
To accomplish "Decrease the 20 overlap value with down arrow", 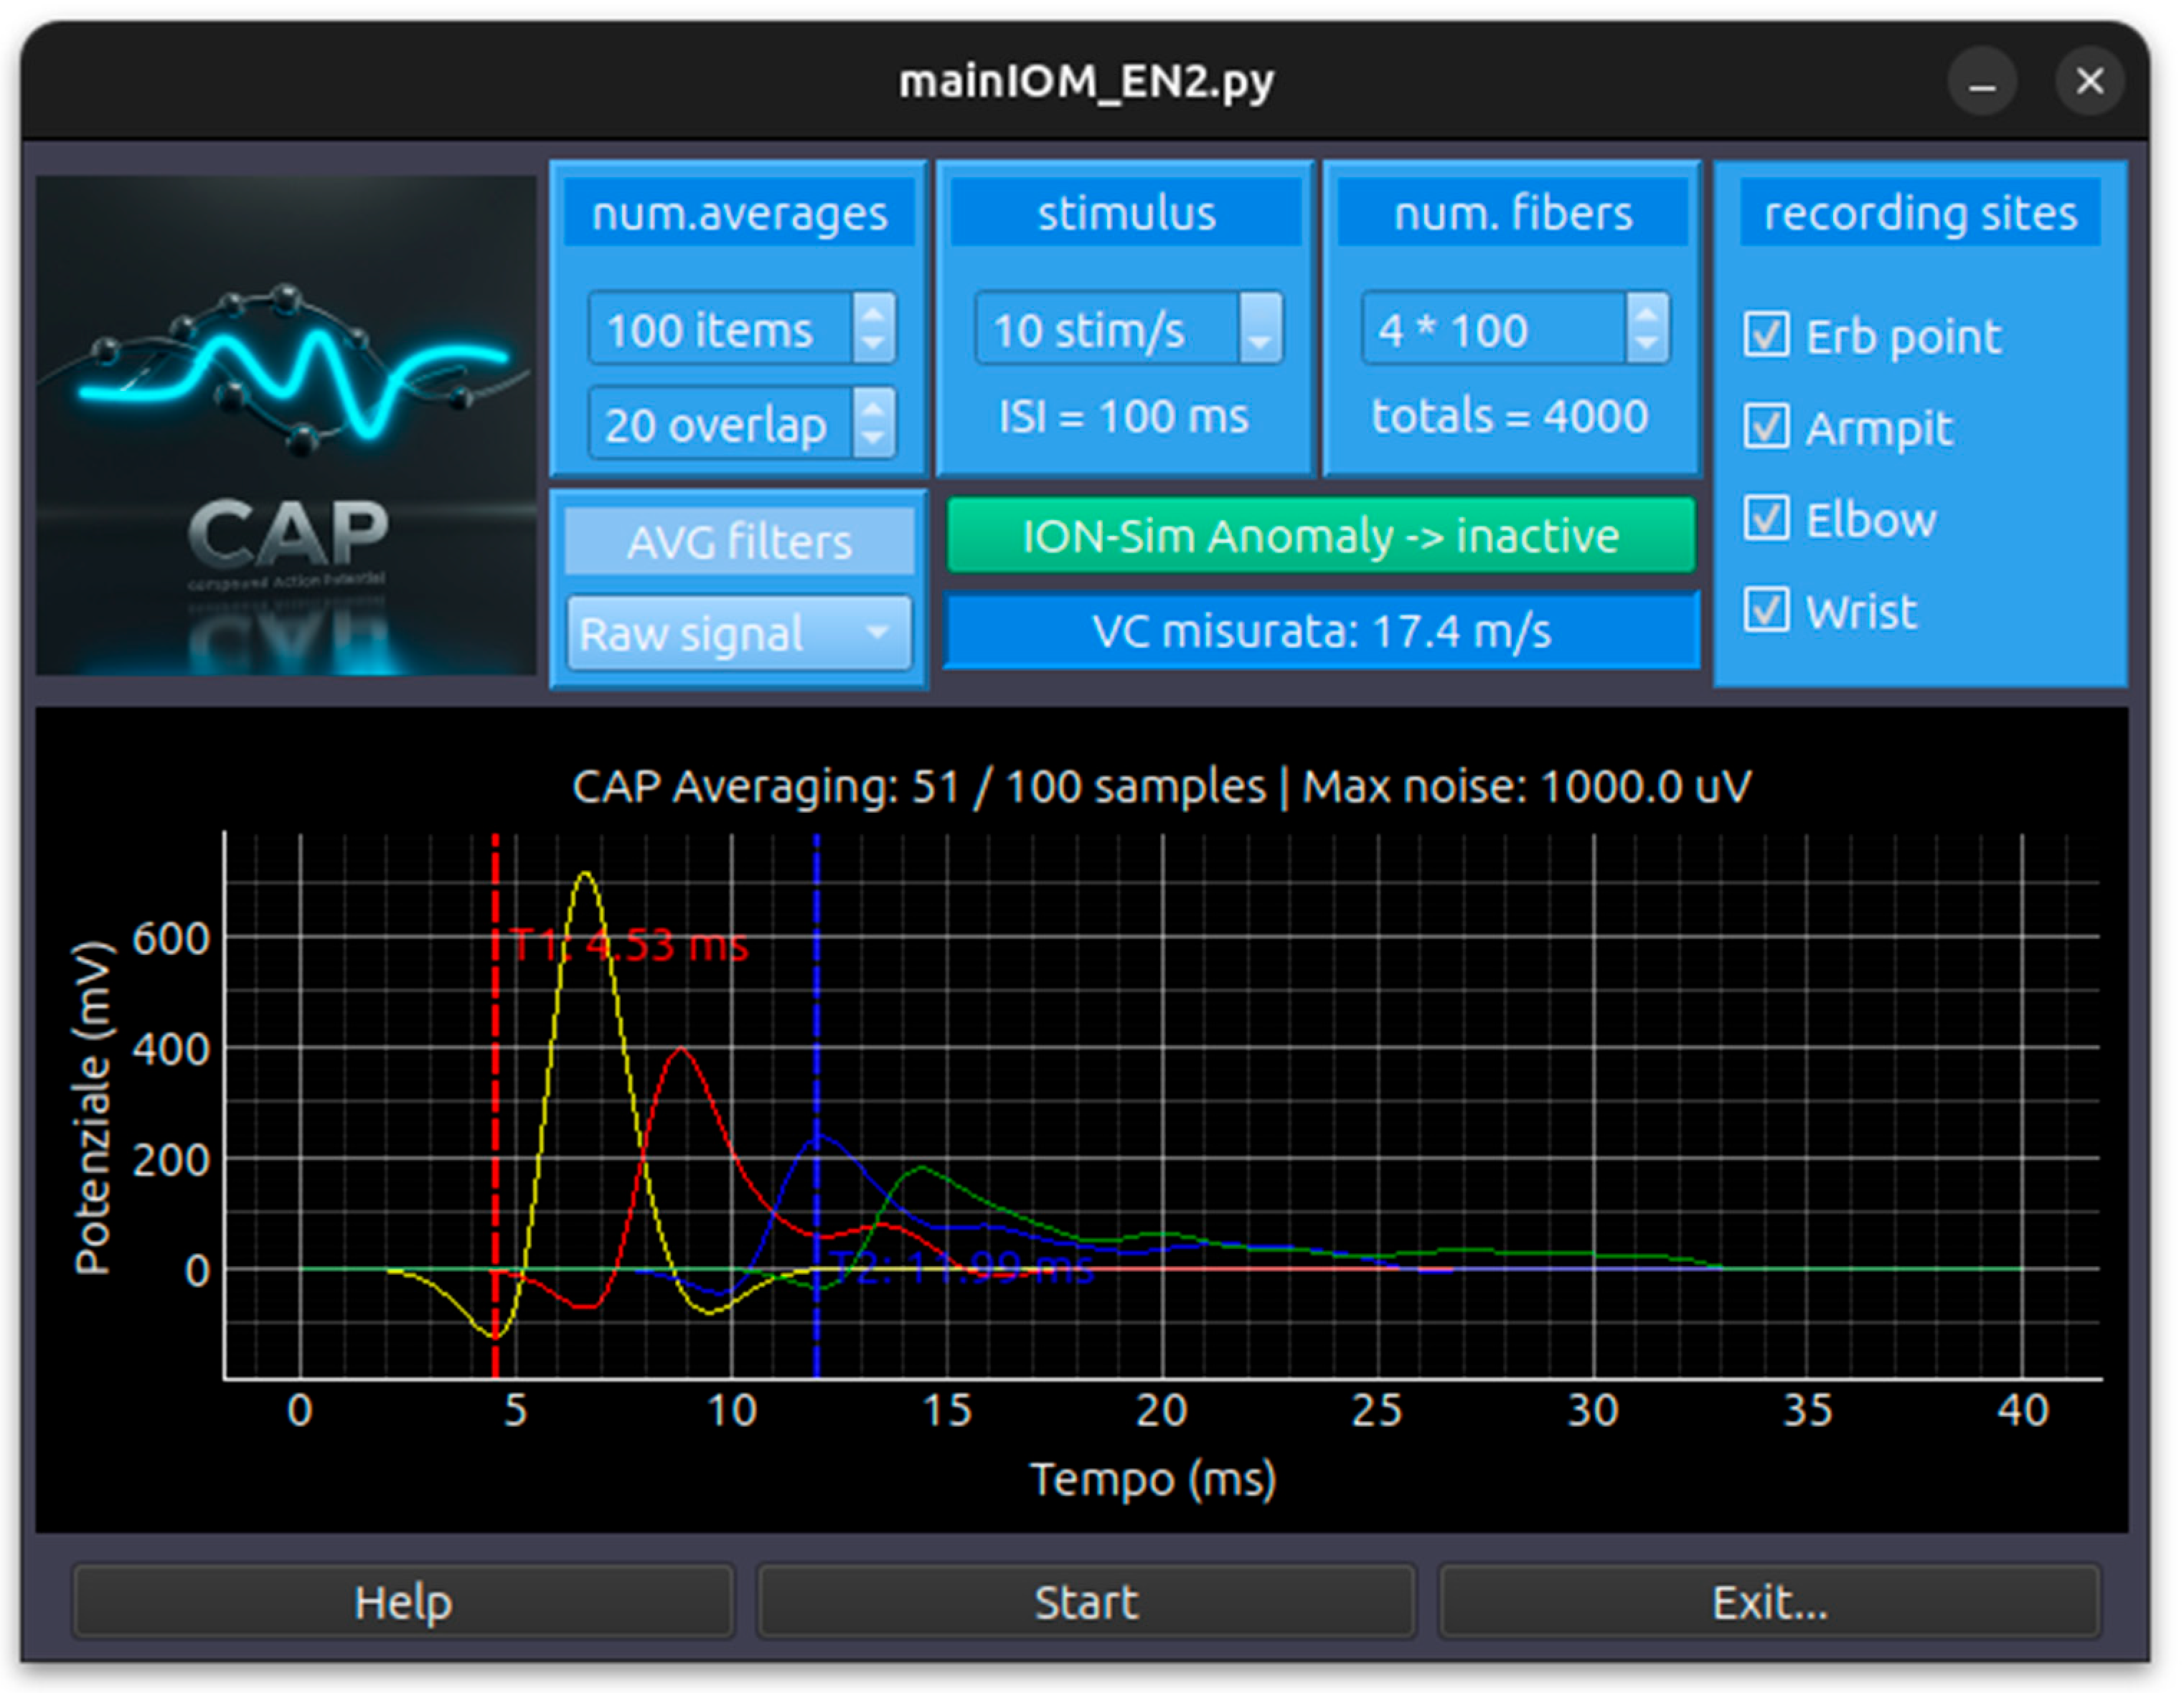I will (873, 438).
